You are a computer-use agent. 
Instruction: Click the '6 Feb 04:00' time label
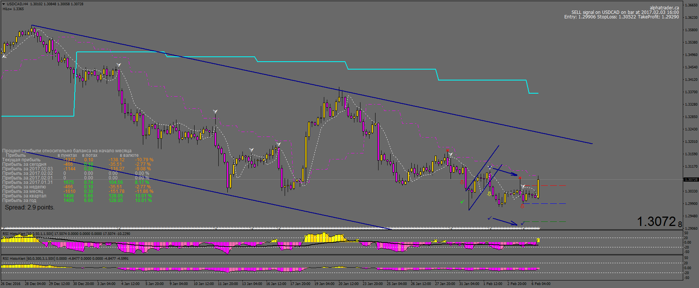coord(541,284)
